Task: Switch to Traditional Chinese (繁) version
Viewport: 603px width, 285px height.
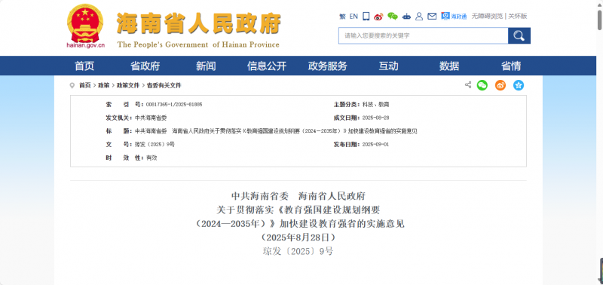Action: pyautogui.click(x=342, y=16)
